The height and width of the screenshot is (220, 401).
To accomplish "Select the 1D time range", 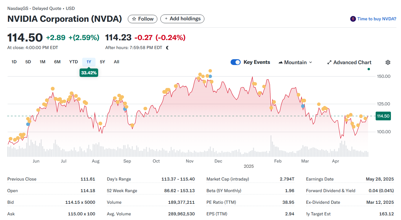I will [14, 62].
